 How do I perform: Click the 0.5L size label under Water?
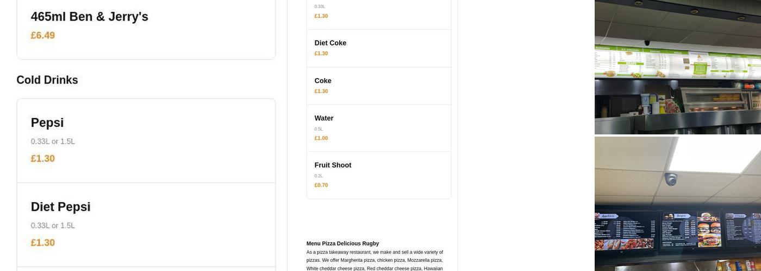(319, 129)
